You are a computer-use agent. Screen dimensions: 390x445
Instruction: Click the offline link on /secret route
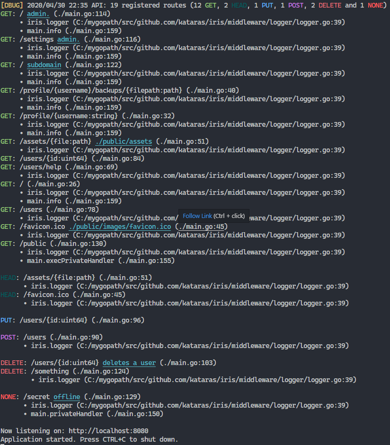(x=66, y=397)
